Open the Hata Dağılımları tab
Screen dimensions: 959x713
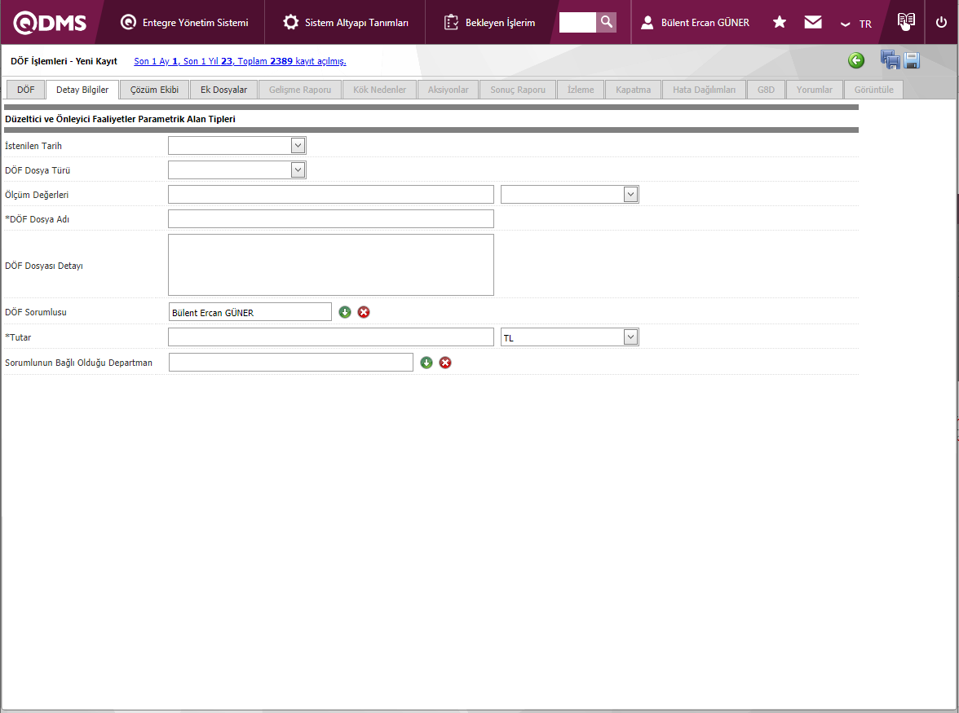point(704,90)
